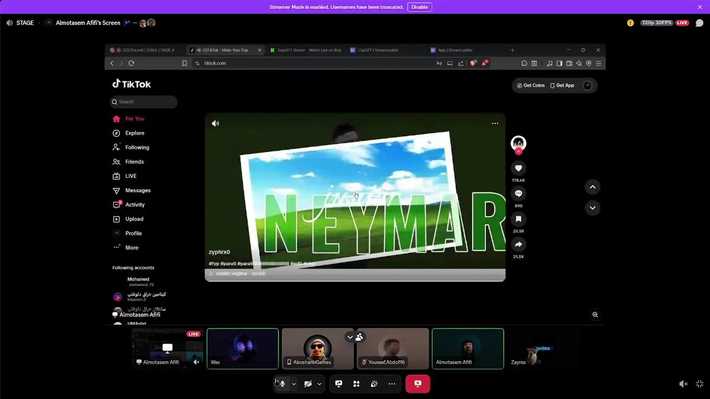710x399 pixels.
Task: Bookmark the page in browser toolbar
Action: click(x=184, y=63)
